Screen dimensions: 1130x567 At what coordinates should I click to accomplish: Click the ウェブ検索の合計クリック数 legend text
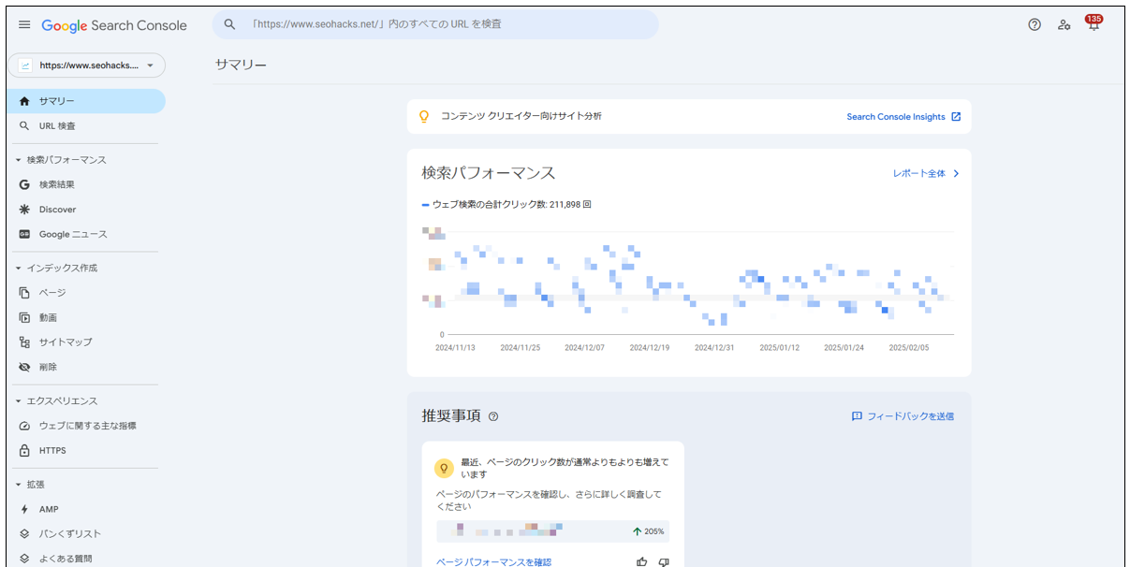coord(511,204)
